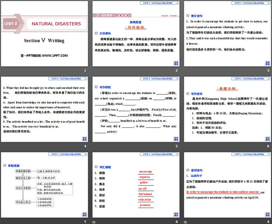This screenshot has height=224, width=272.
Task: Open slide 3 with mountain-climbing sentences
Action: (226, 33)
